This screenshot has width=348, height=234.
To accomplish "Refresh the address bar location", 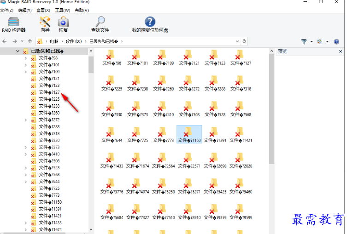I will tap(244, 41).
